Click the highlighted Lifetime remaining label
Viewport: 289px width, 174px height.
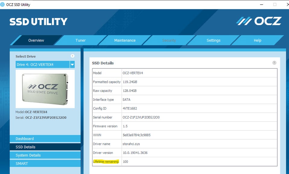coord(106,162)
